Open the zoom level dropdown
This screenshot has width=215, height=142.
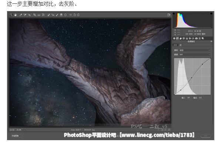[24, 130]
